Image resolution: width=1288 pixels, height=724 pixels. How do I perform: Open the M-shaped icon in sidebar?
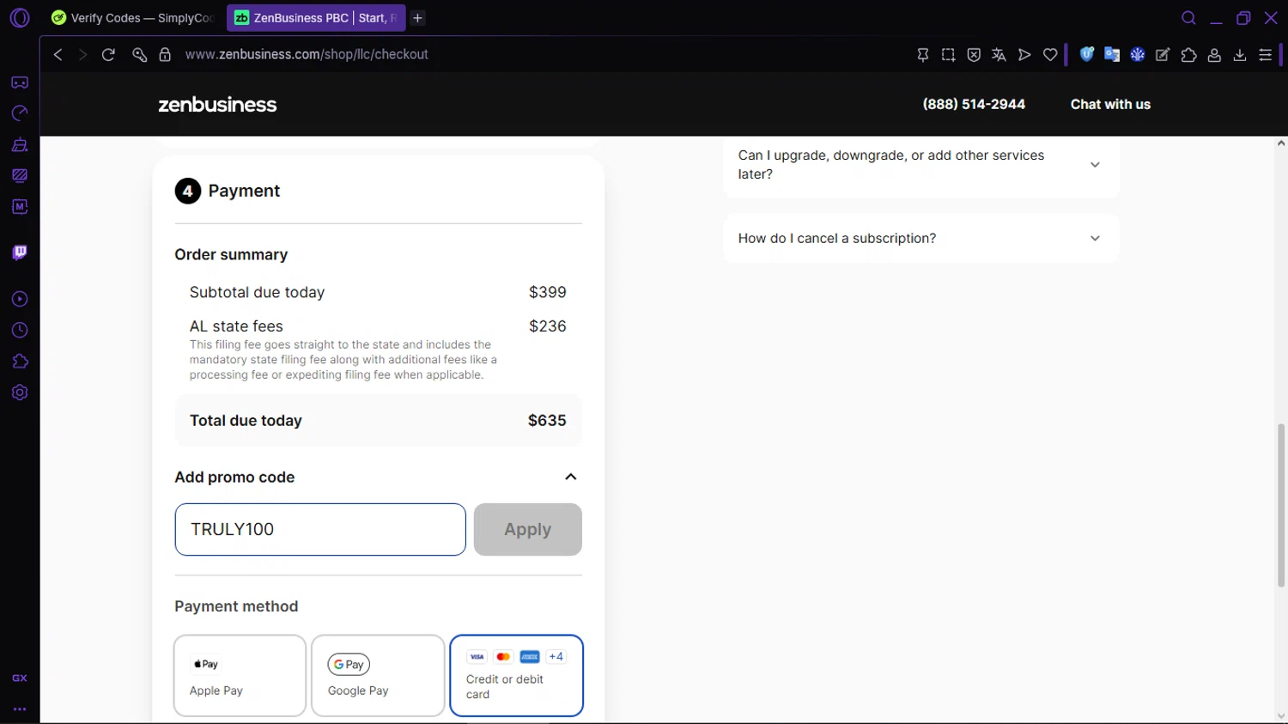click(20, 206)
